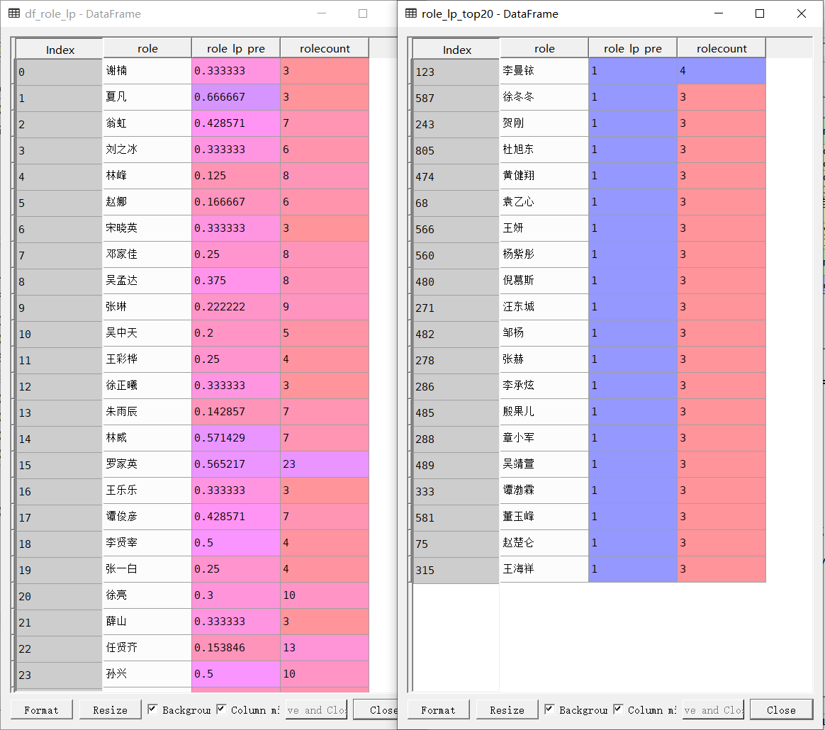Toggle Column min/max checkbox in df_role_lp window
This screenshot has width=825, height=730.
221,709
